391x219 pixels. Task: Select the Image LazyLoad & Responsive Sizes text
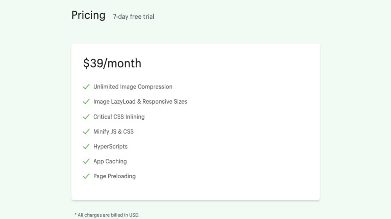point(140,102)
